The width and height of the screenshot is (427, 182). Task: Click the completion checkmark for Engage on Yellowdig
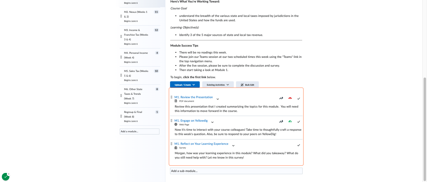pos(299,122)
